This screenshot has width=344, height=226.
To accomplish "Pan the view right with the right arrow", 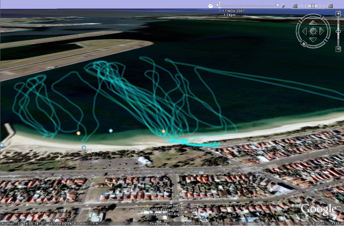I will [321, 31].
